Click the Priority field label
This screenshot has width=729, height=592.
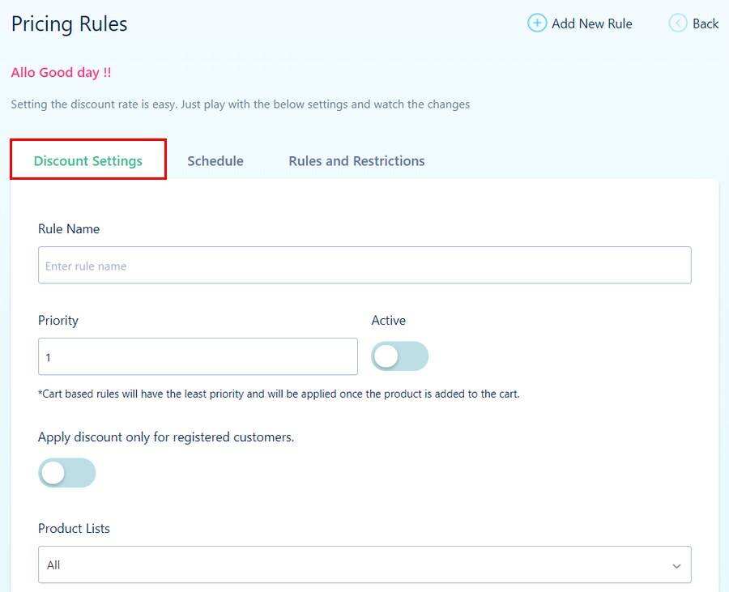click(x=58, y=321)
